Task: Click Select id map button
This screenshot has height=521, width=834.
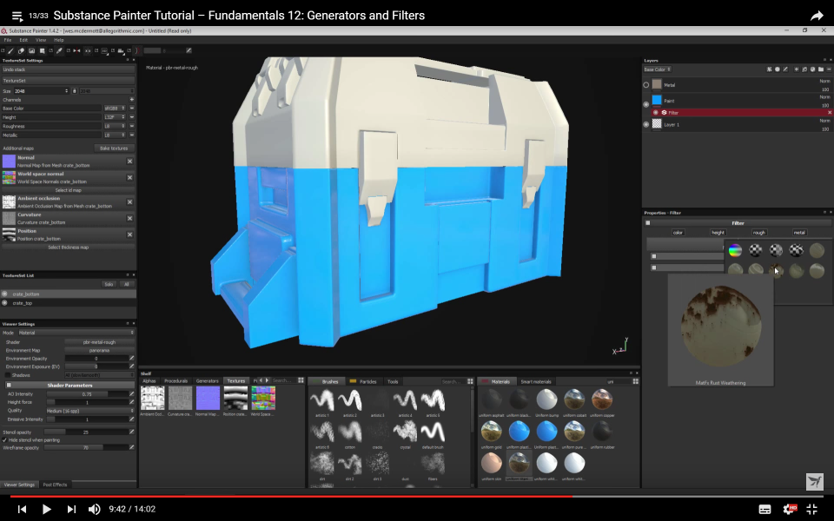Action: pos(68,190)
